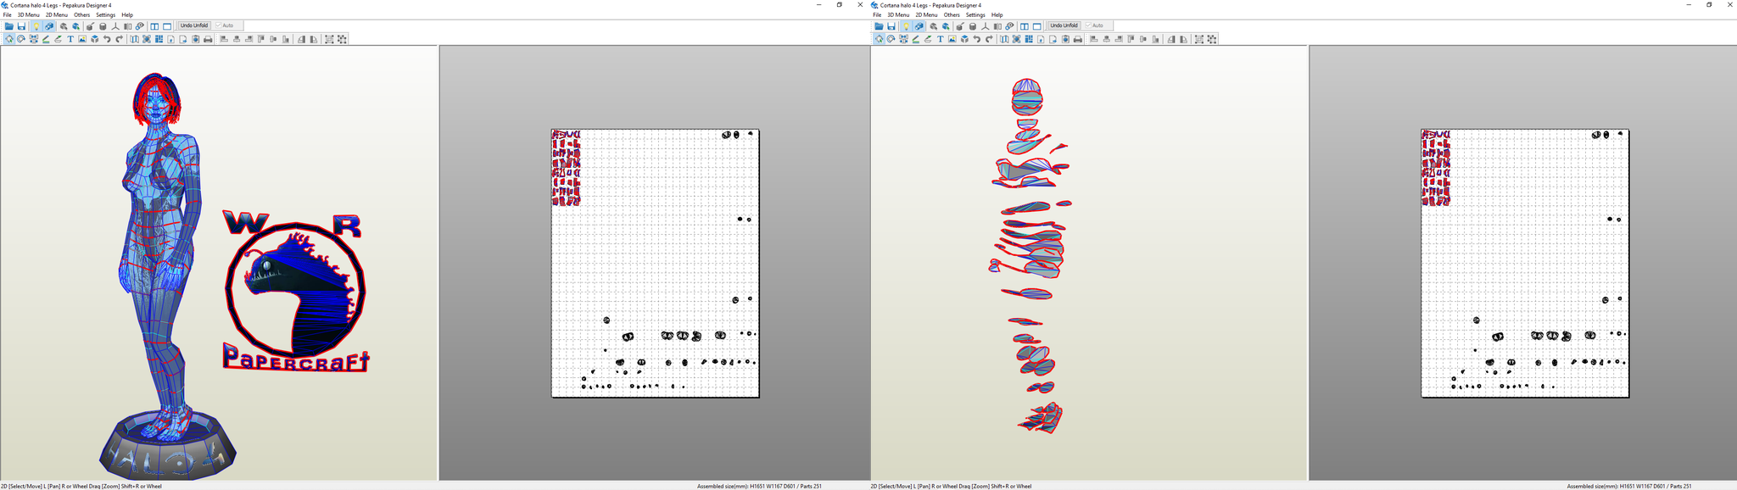This screenshot has width=1737, height=490.
Task: Click the three-axis icon in left window
Action: [115, 26]
